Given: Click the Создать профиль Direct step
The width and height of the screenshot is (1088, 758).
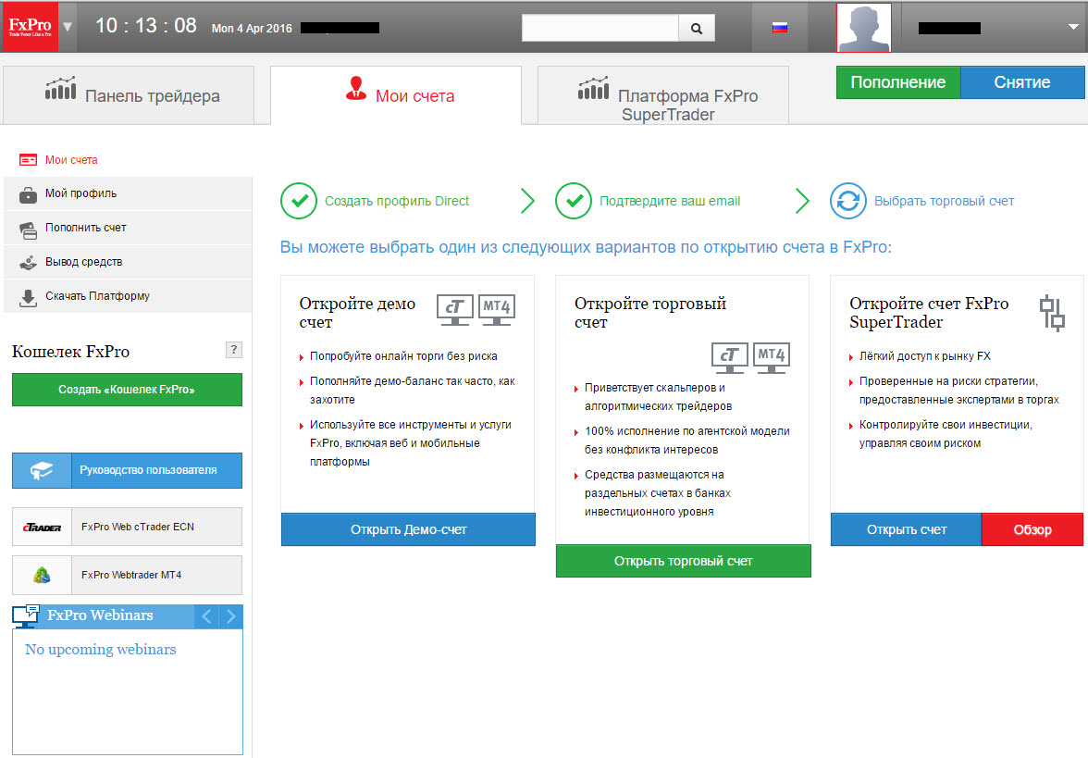Looking at the screenshot, I should (x=397, y=202).
